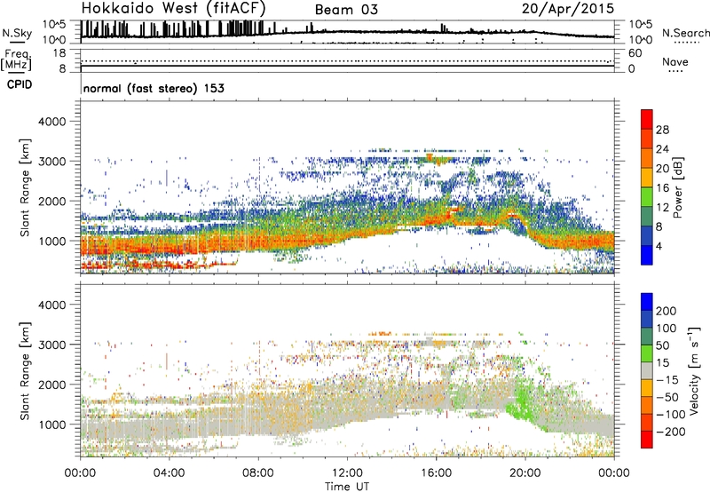Click the '18' frequency axis tick
710x492 pixels.
point(59,53)
